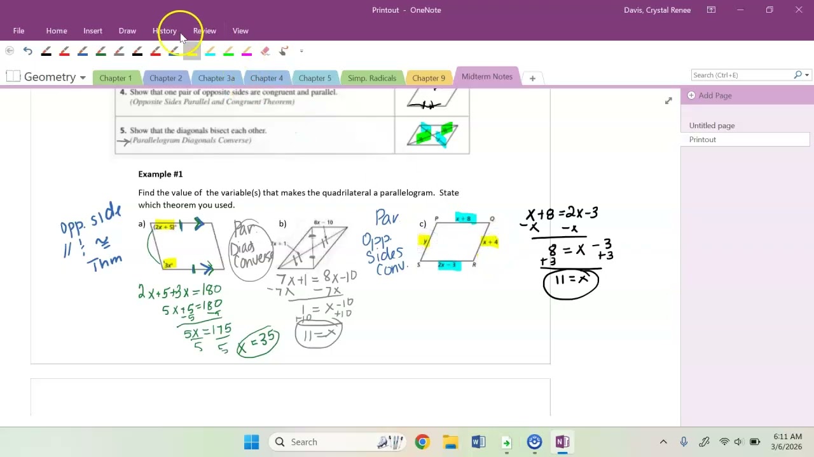This screenshot has height=457, width=814.
Task: Open clock and date 6:11 AM
Action: pos(787,442)
